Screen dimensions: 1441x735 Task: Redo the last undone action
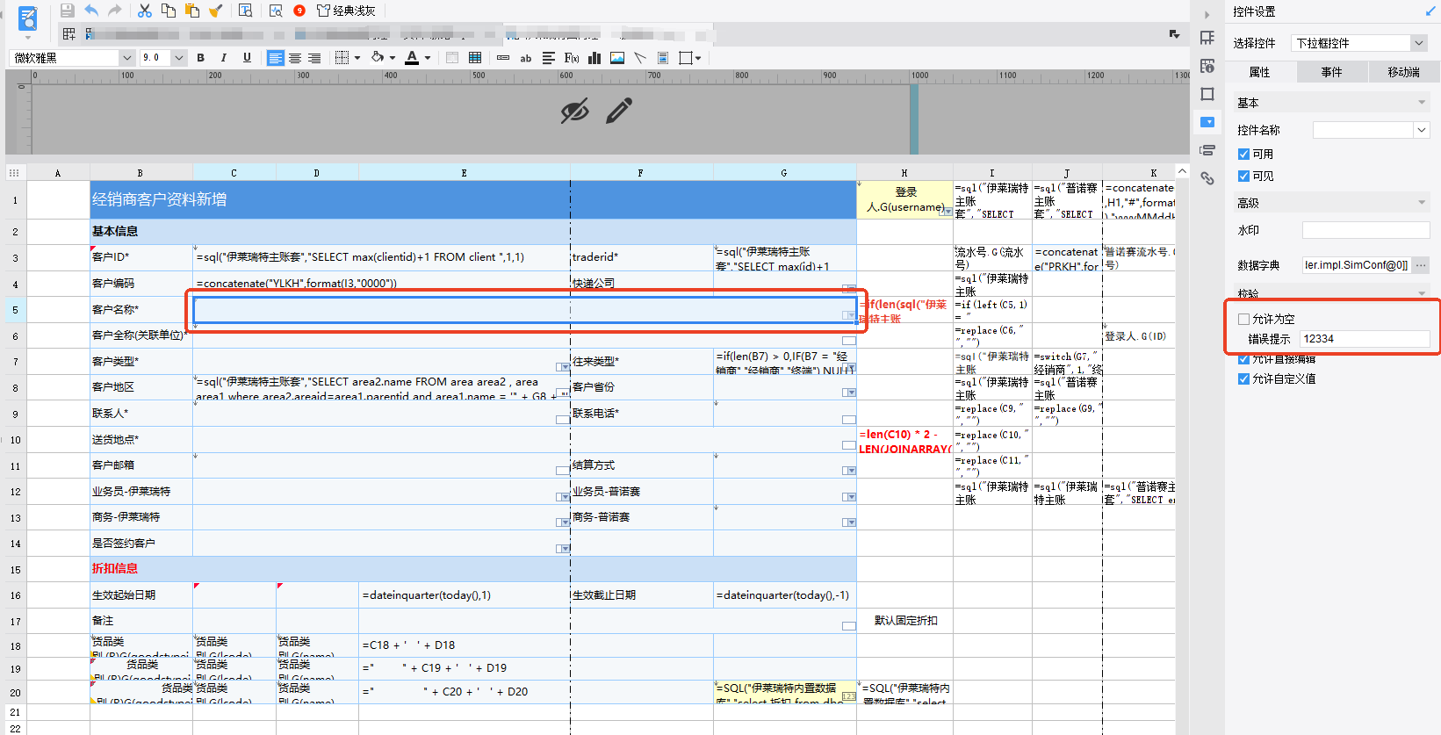pos(114,11)
